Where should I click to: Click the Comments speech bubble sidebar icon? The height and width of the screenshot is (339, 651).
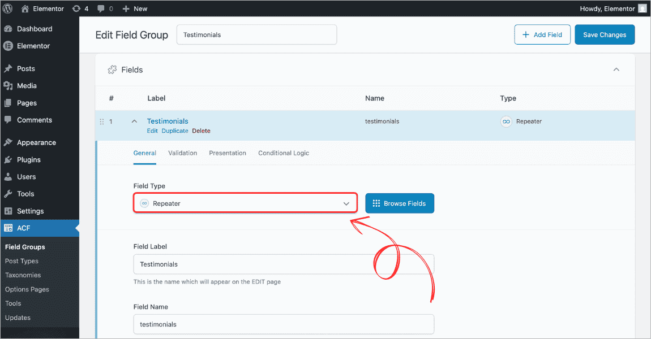point(8,120)
